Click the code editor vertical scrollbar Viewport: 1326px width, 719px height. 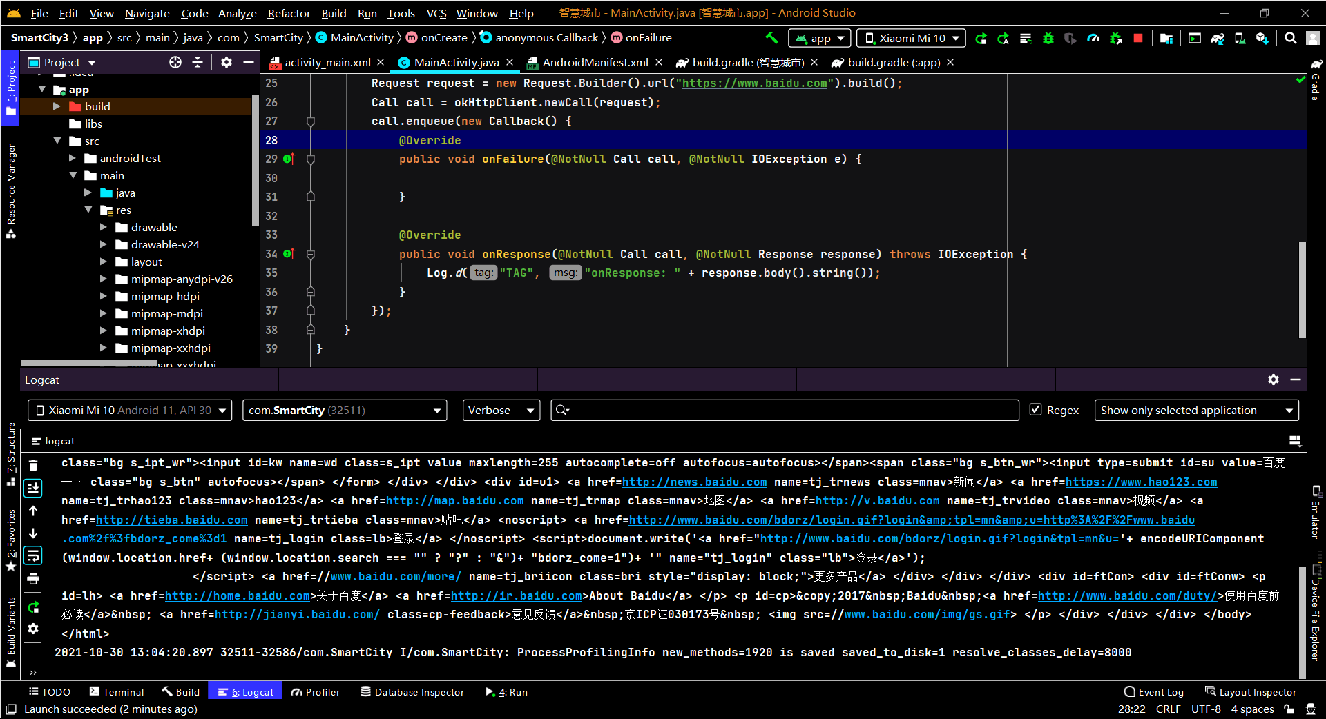[x=1303, y=290]
